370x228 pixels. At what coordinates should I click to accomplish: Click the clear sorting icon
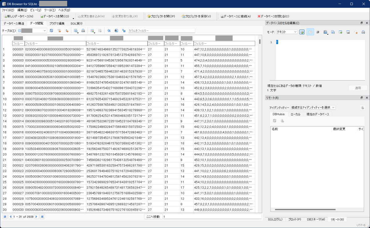pyautogui.click(x=67, y=31)
